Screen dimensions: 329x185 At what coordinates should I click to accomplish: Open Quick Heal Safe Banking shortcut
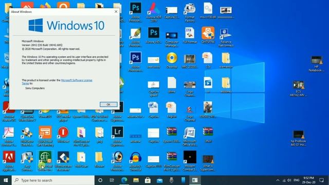(x=45, y=136)
